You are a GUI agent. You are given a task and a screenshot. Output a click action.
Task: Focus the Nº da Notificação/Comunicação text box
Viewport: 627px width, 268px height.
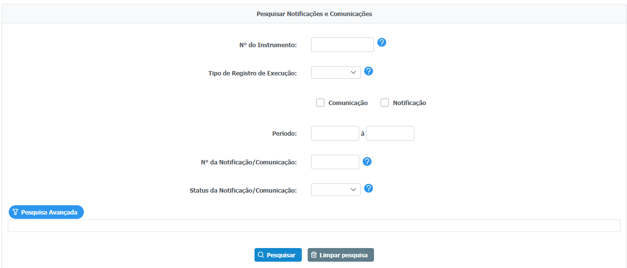click(335, 162)
